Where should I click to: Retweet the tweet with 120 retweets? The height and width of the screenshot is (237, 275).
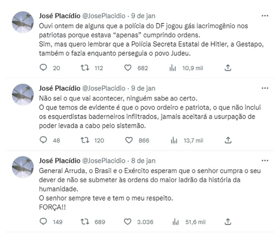pyautogui.click(x=85, y=140)
